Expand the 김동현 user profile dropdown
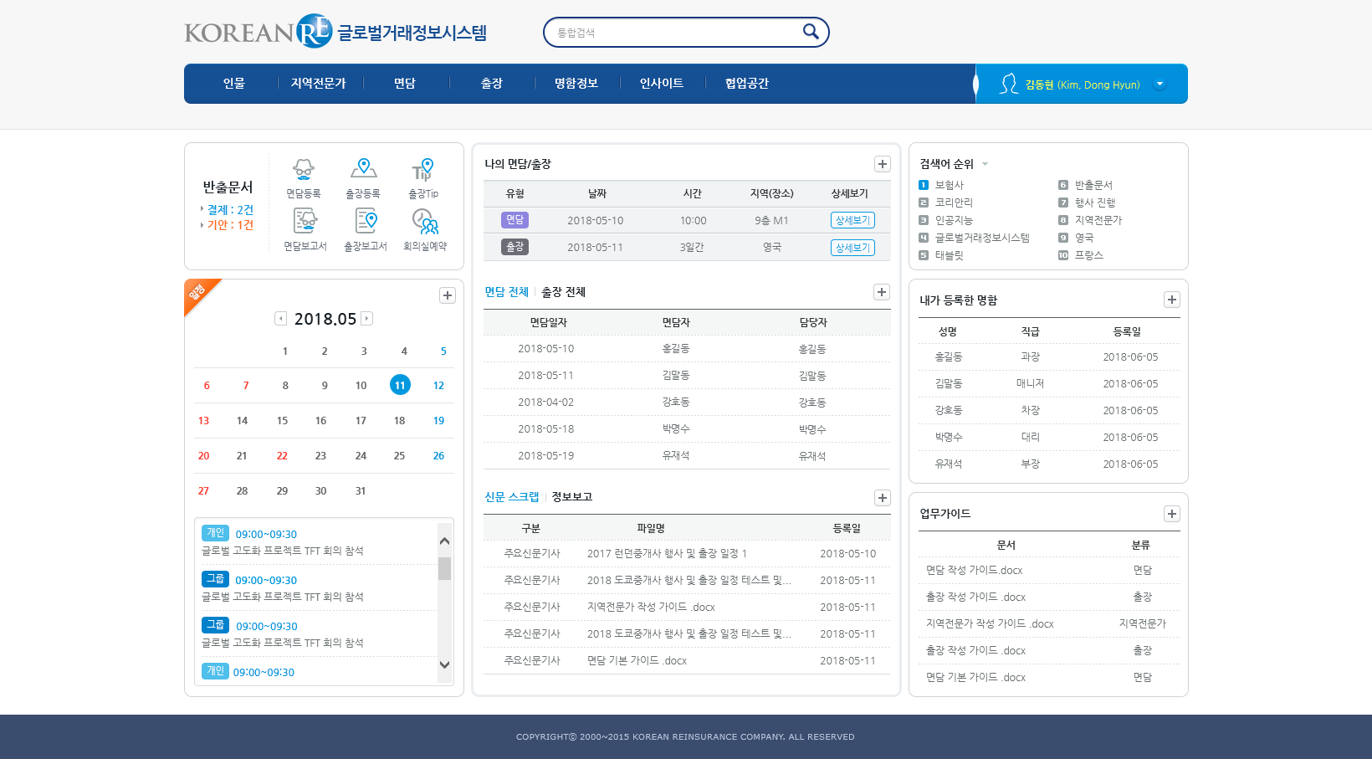This screenshot has width=1372, height=759. [x=1160, y=84]
